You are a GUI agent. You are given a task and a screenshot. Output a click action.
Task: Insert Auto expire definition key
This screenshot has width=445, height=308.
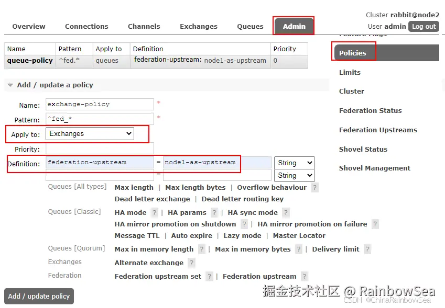(191, 235)
